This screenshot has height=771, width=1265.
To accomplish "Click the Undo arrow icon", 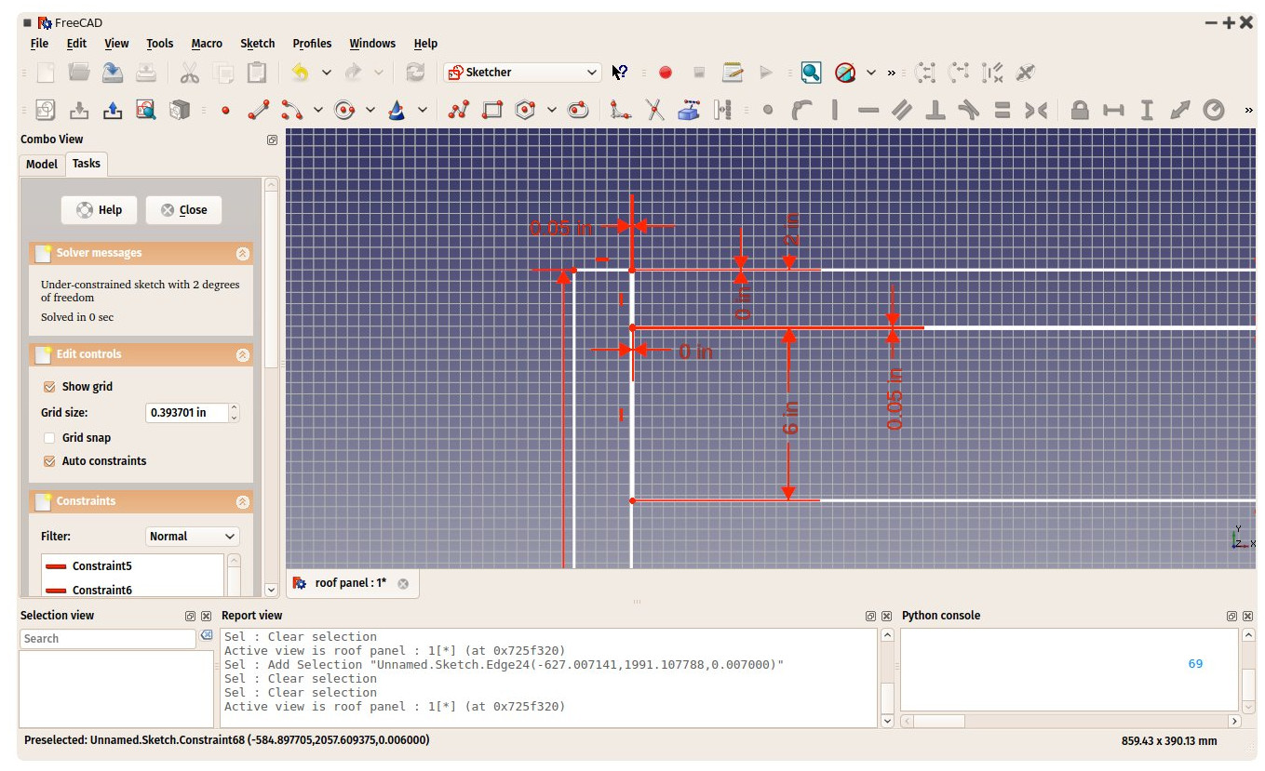I will 300,72.
